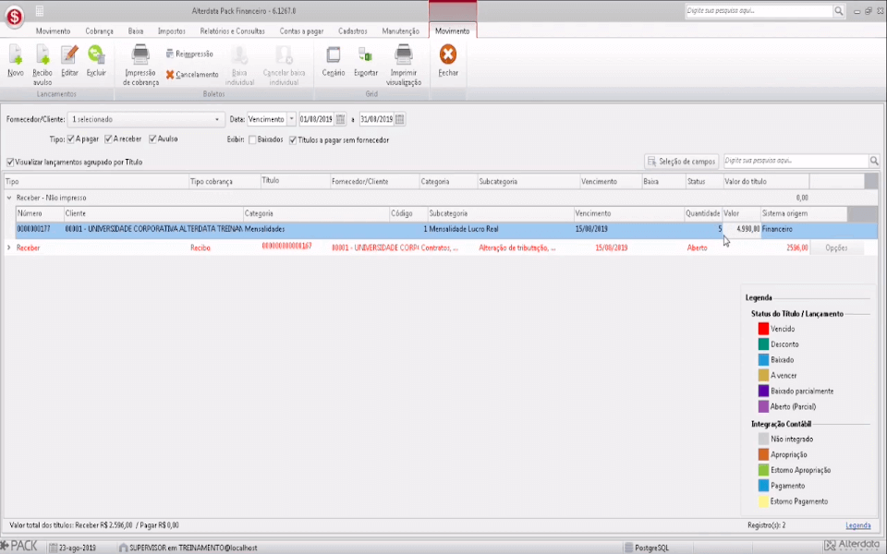Click the Novo lançamento icon
The height and width of the screenshot is (554, 887).
pyautogui.click(x=16, y=55)
